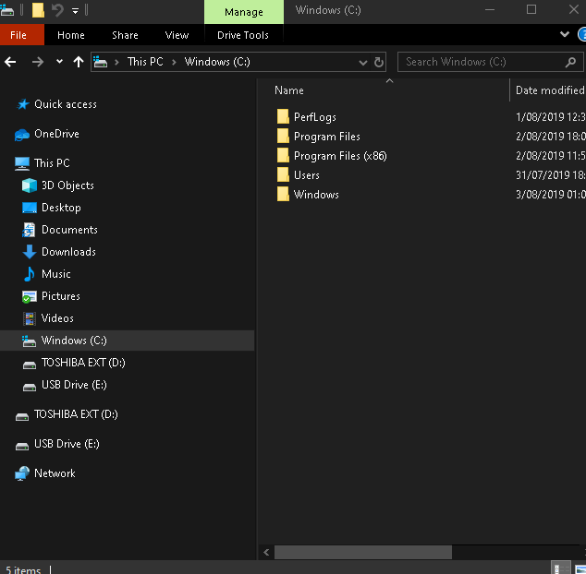
Task: Click Users date 31/07/2019
Action: (551, 175)
